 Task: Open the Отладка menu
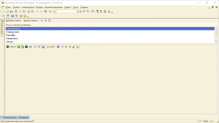click(x=39, y=7)
